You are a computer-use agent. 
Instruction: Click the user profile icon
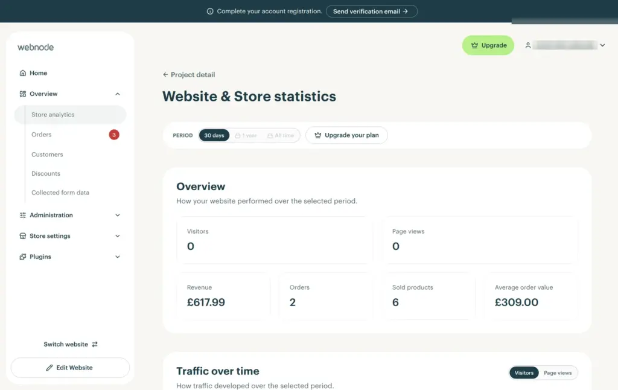(527, 45)
